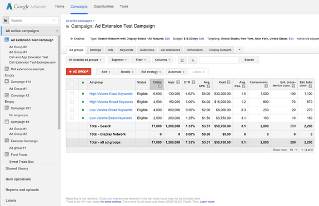This screenshot has width=319, height=206.
Task: Click the Campaign #3 icon
Action: click(x=7, y=122)
